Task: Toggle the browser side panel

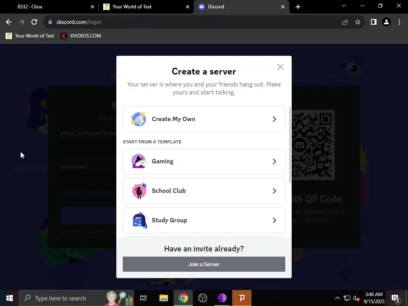Action: click(374, 22)
